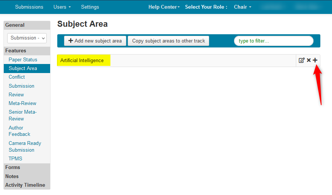Screen dimensions: 332x195
Task: Open Conflict settings
Action: (17, 77)
